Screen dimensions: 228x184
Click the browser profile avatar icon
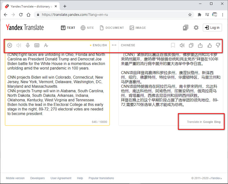point(215,15)
